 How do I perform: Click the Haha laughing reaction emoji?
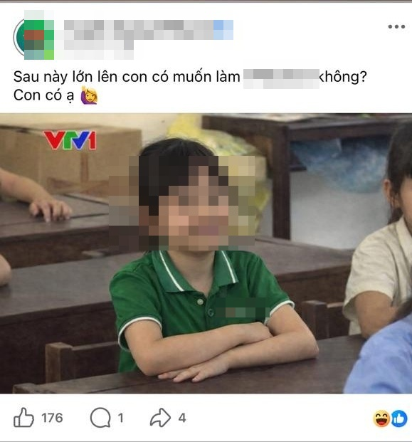[381, 419]
